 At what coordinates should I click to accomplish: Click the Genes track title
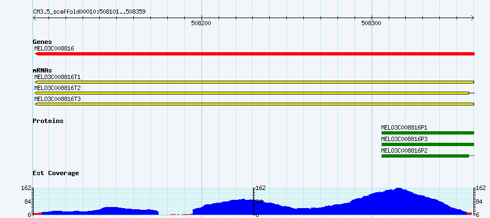coord(42,42)
